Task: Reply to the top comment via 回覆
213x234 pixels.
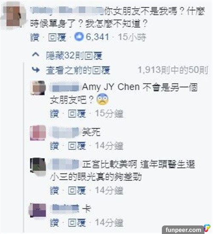Action: [57, 38]
